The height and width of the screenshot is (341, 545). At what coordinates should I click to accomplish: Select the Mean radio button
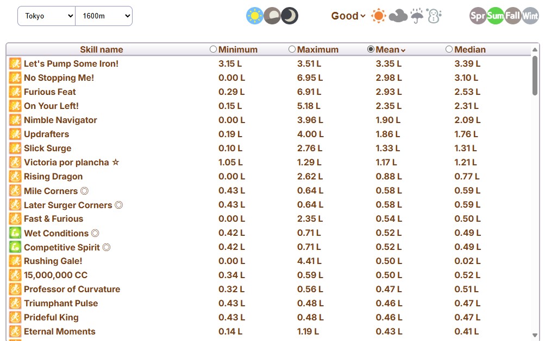click(371, 49)
